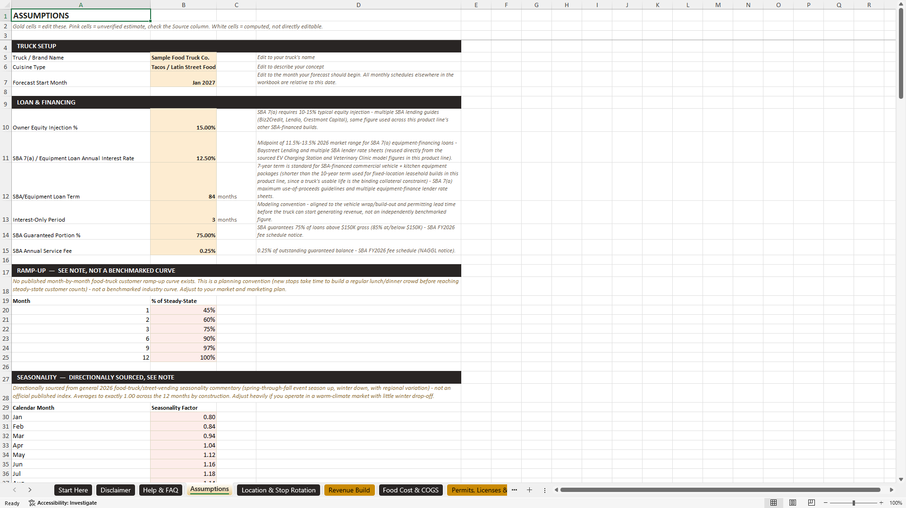Viewport: 906px width, 508px height.
Task: Open the Help & FAQ sheet tab
Action: (161, 490)
